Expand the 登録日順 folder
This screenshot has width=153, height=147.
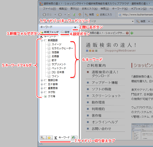click(42, 80)
